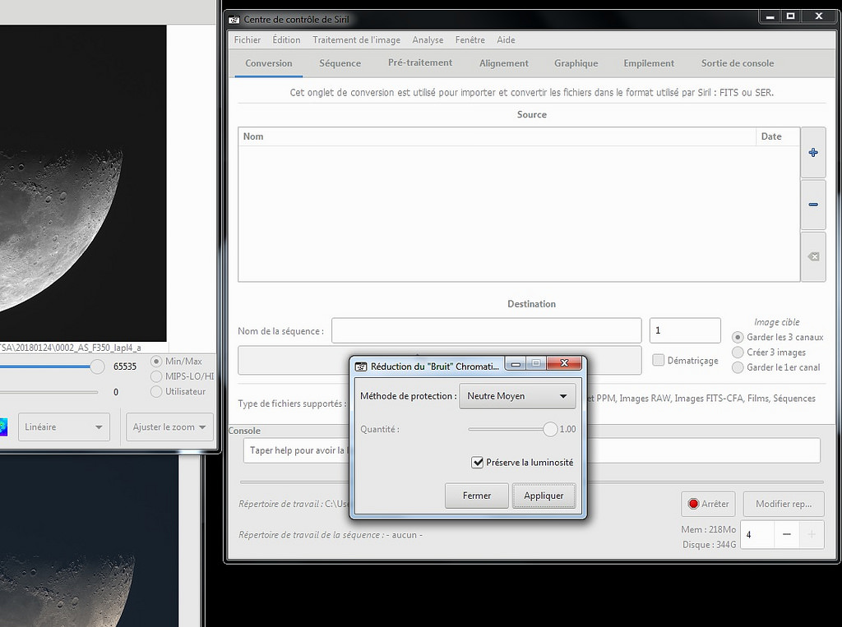Click the lower cutoff slider track near 0

coord(49,392)
